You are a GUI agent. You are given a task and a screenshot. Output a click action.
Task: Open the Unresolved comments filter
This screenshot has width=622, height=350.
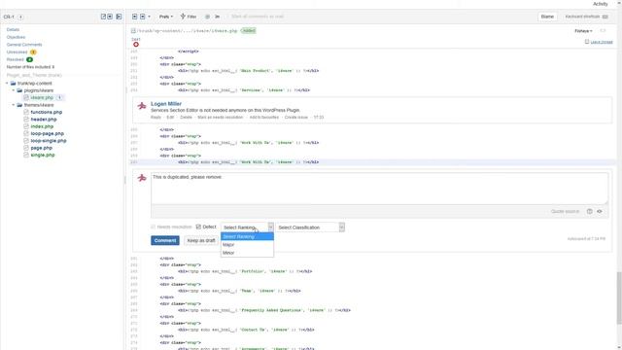pyautogui.click(x=17, y=52)
